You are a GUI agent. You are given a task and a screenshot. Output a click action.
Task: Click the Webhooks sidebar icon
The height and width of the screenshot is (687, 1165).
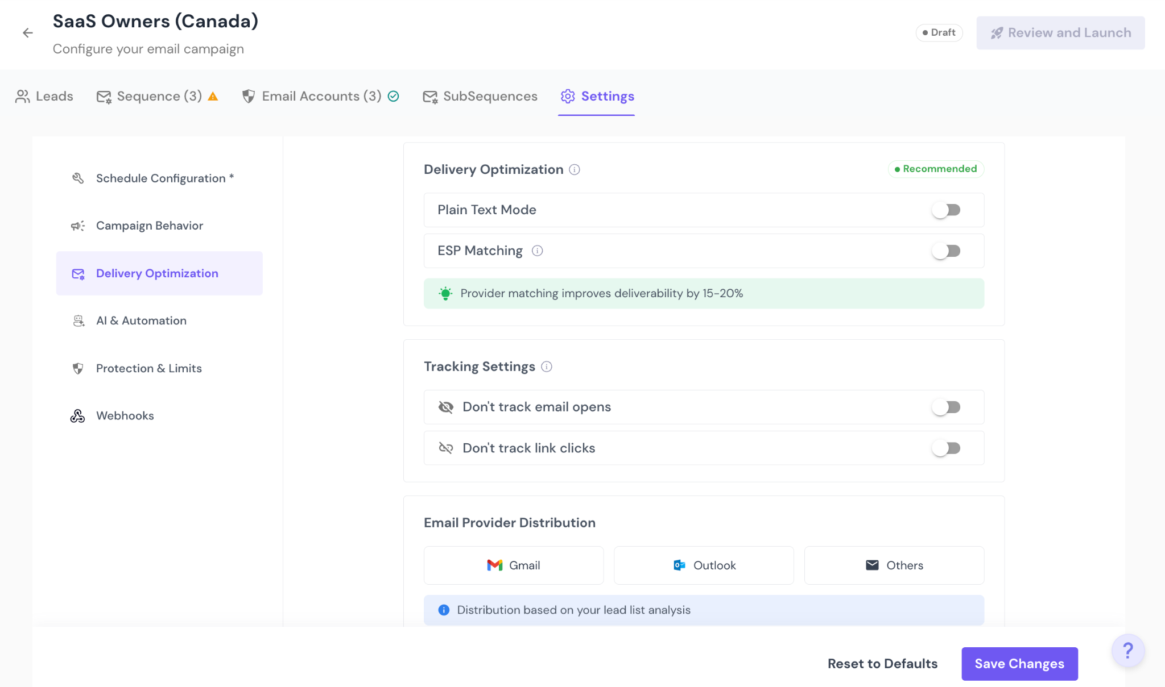coord(78,416)
